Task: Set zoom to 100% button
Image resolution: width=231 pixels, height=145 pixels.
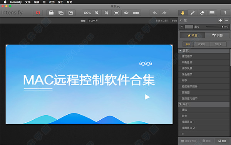Action: [x=87, y=13]
